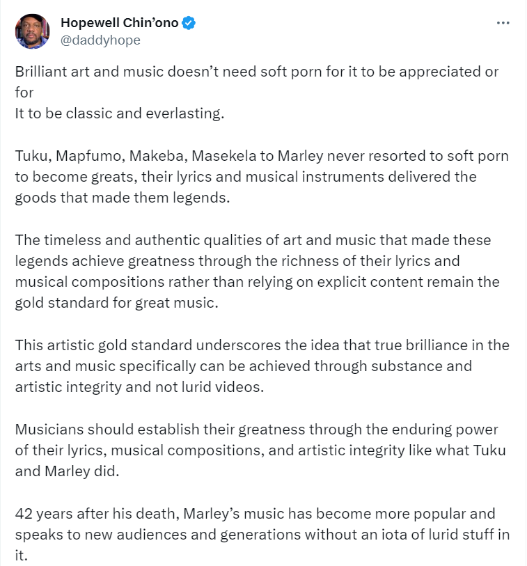Click the line "It to be classic and everlasting."
This screenshot has width=527, height=566.
coord(120,113)
